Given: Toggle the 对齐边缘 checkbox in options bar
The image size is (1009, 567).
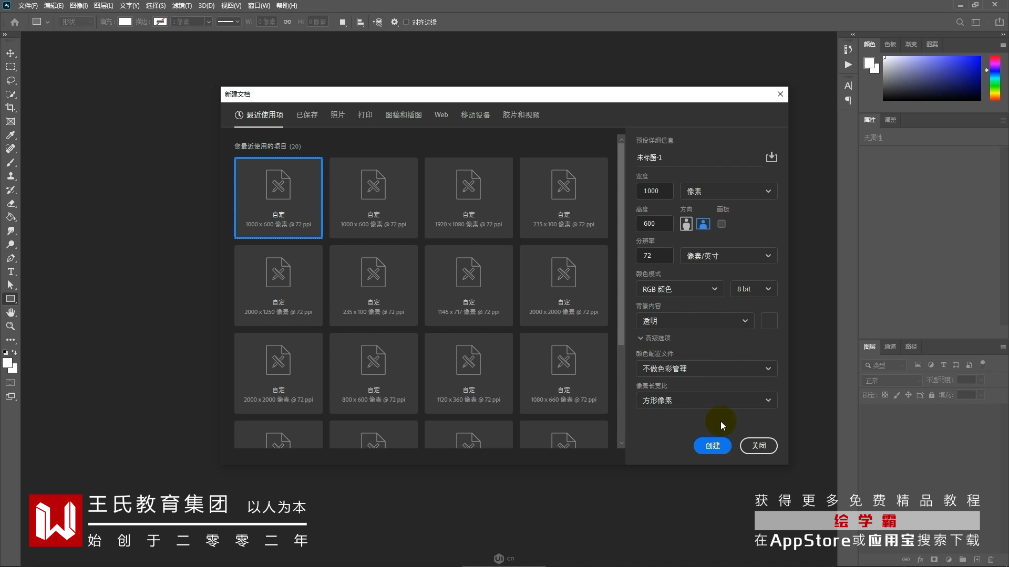Looking at the screenshot, I should [406, 22].
